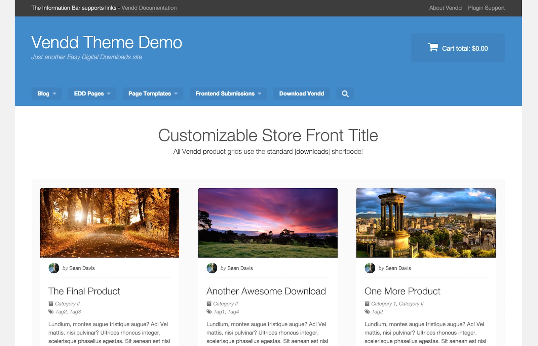Expand the Blog dropdown menu
This screenshot has width=538, height=346.
tap(46, 93)
